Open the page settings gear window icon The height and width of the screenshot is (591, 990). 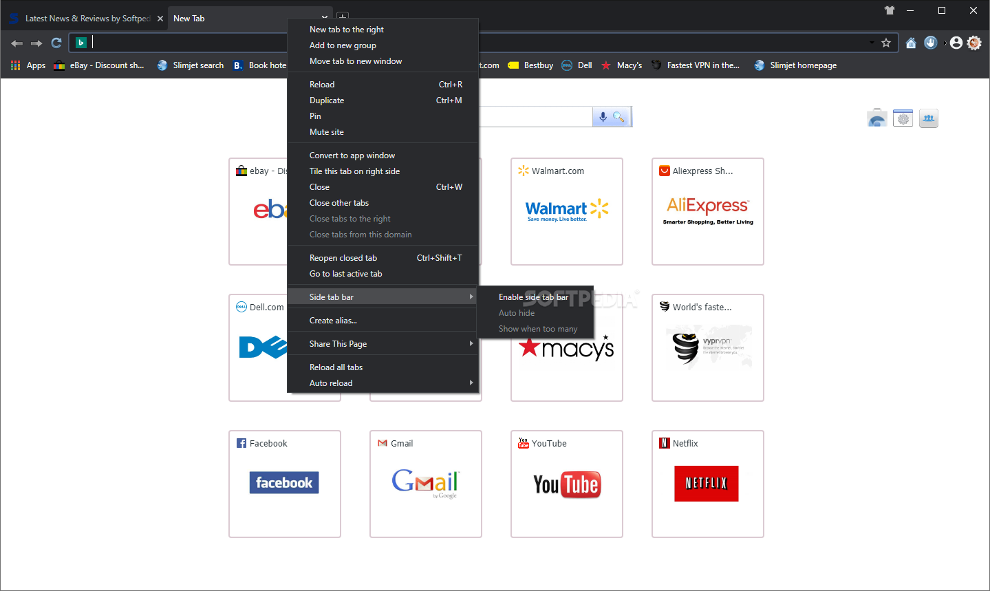coord(903,118)
